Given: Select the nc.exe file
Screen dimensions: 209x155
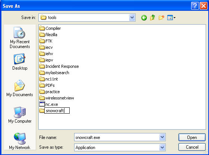Looking at the screenshot, I should click(49, 104).
